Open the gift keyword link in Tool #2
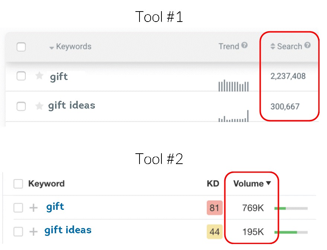This screenshot has height=250, width=327. point(55,206)
